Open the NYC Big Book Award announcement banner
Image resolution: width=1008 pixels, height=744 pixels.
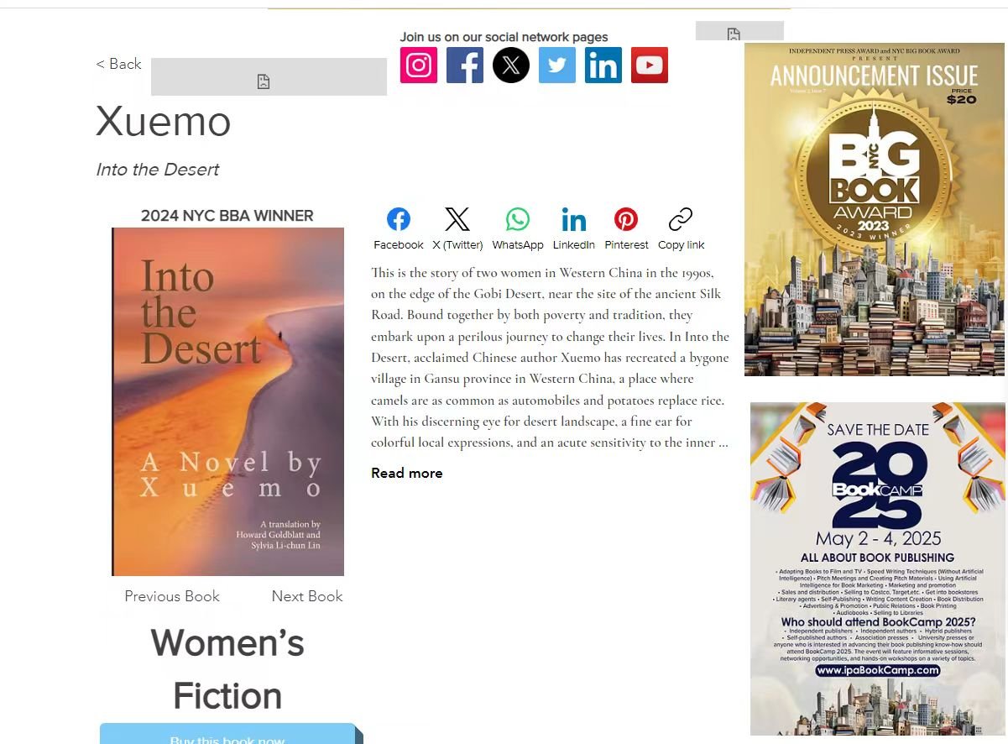[x=874, y=209]
